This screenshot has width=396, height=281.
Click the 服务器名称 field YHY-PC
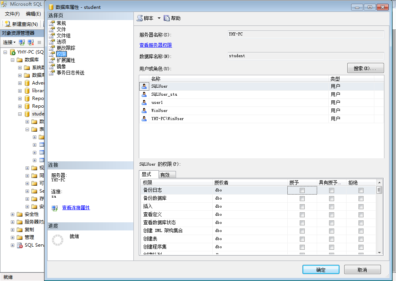tap(306, 34)
